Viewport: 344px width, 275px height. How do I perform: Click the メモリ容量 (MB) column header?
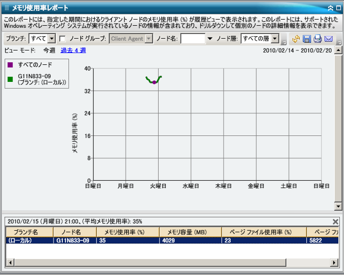[191, 232]
